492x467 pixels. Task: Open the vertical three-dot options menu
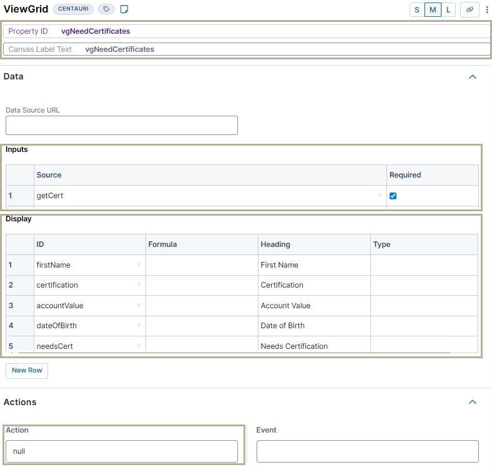click(487, 9)
